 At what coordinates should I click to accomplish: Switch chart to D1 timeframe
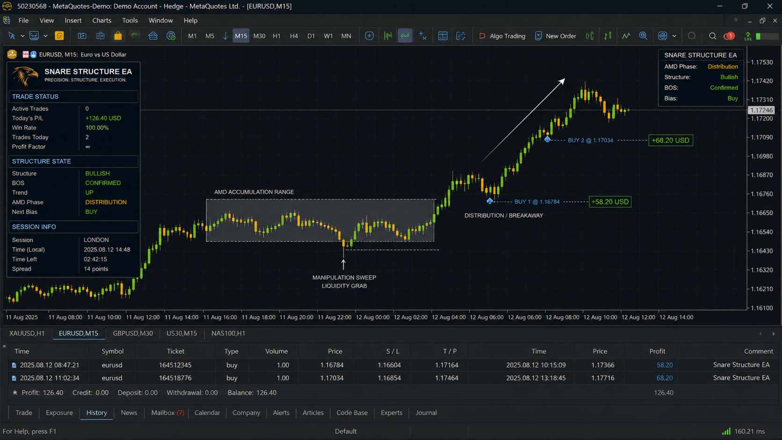tap(311, 36)
